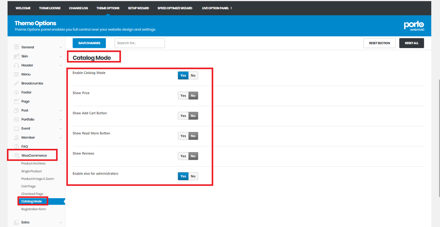Open Product Image & Zoom submenu item
The width and height of the screenshot is (440, 227).
(37, 179)
